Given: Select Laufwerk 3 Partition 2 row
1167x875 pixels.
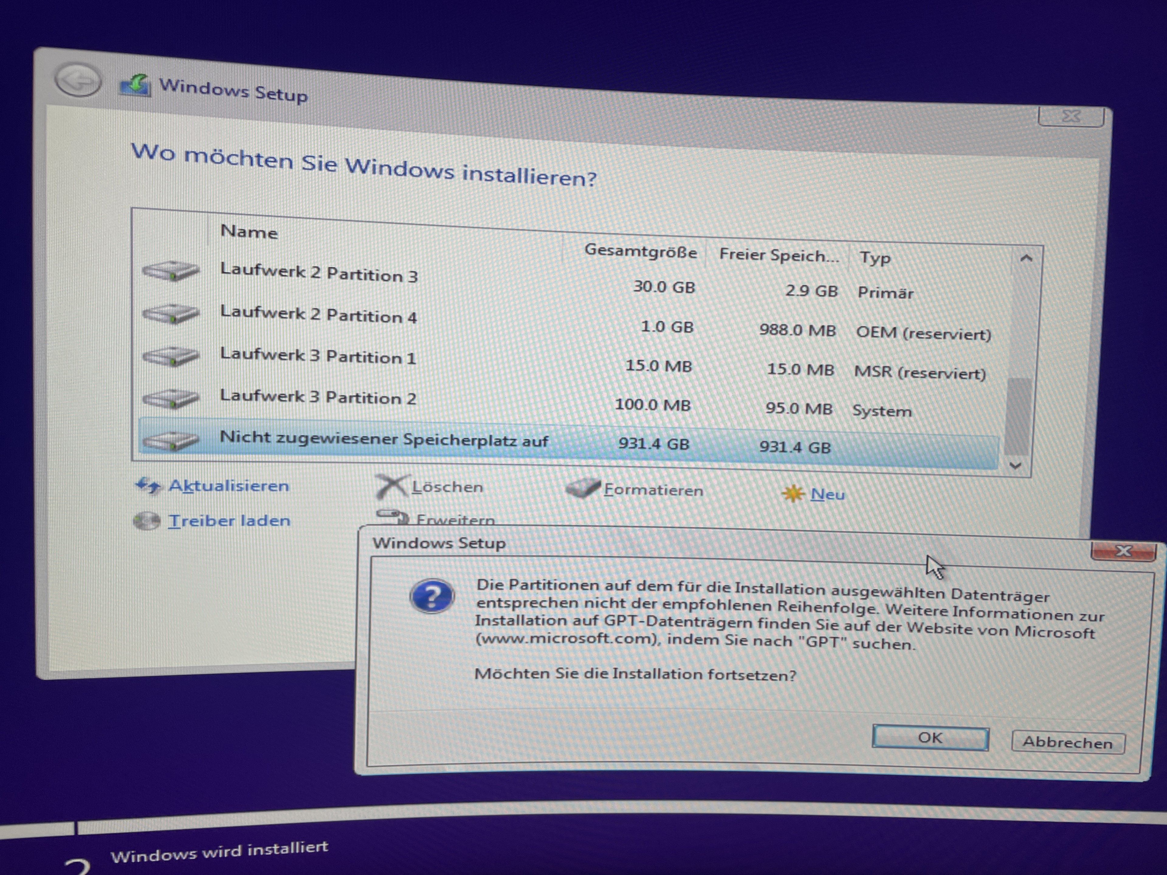Looking at the screenshot, I should point(318,396).
